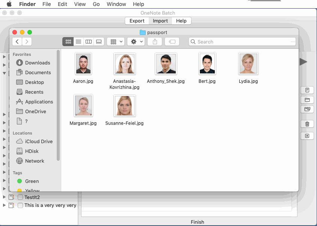Expand the 'This is a very very very' row
This screenshot has height=226, width=317.
pyautogui.click(x=4, y=205)
